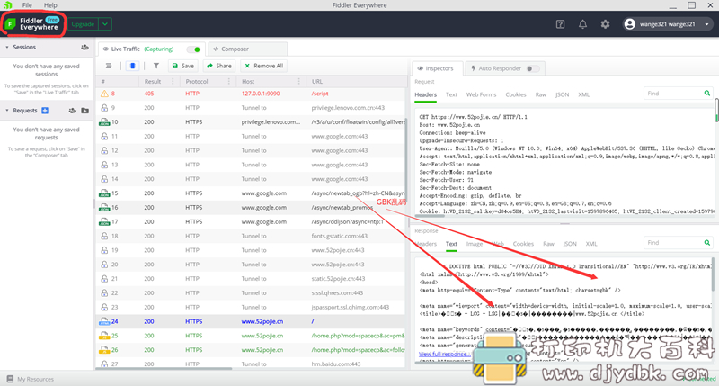Select response Text tab
Viewport: 719px width, 386px height.
pyautogui.click(x=451, y=244)
